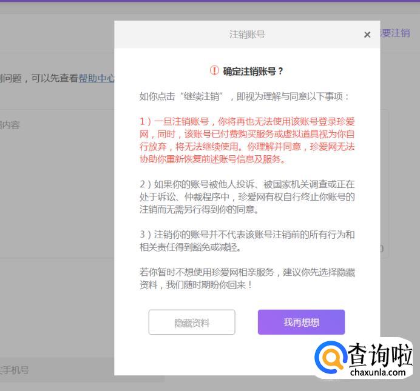Click the 注销账号 dialog title text

(247, 35)
